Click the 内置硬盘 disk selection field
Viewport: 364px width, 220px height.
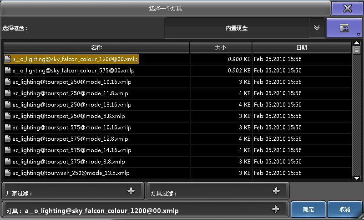(237, 28)
